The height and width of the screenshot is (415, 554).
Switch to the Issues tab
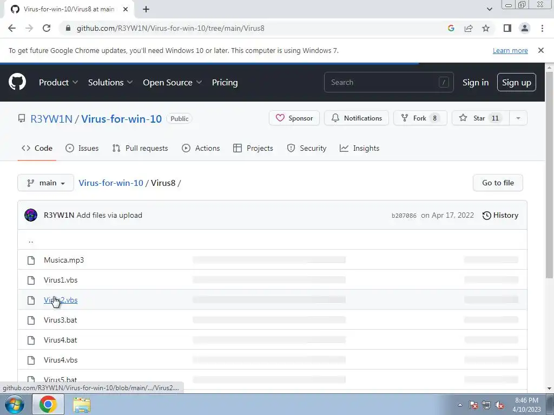[x=82, y=148]
